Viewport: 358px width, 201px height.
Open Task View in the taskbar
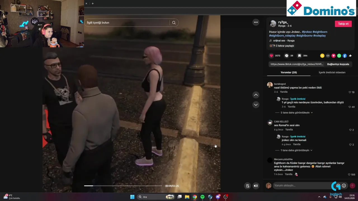click(x=180, y=197)
